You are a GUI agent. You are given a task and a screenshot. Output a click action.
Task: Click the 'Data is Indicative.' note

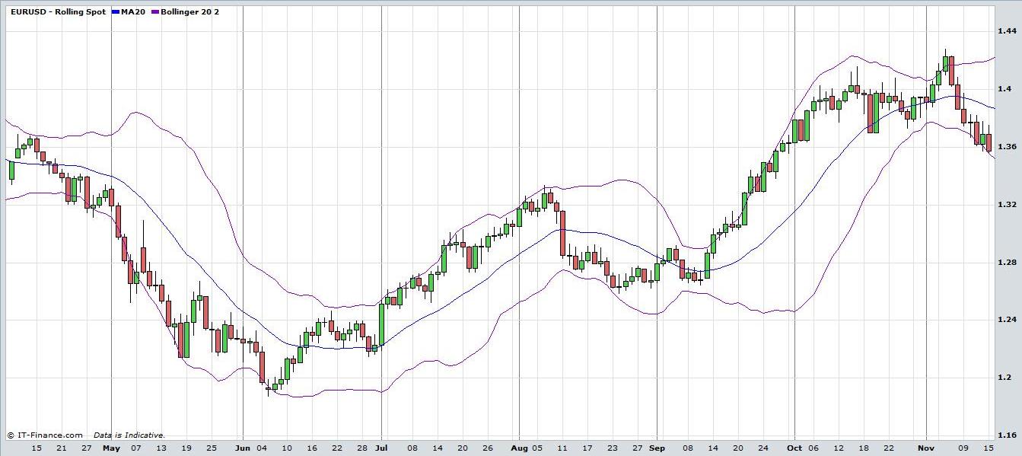point(129,435)
